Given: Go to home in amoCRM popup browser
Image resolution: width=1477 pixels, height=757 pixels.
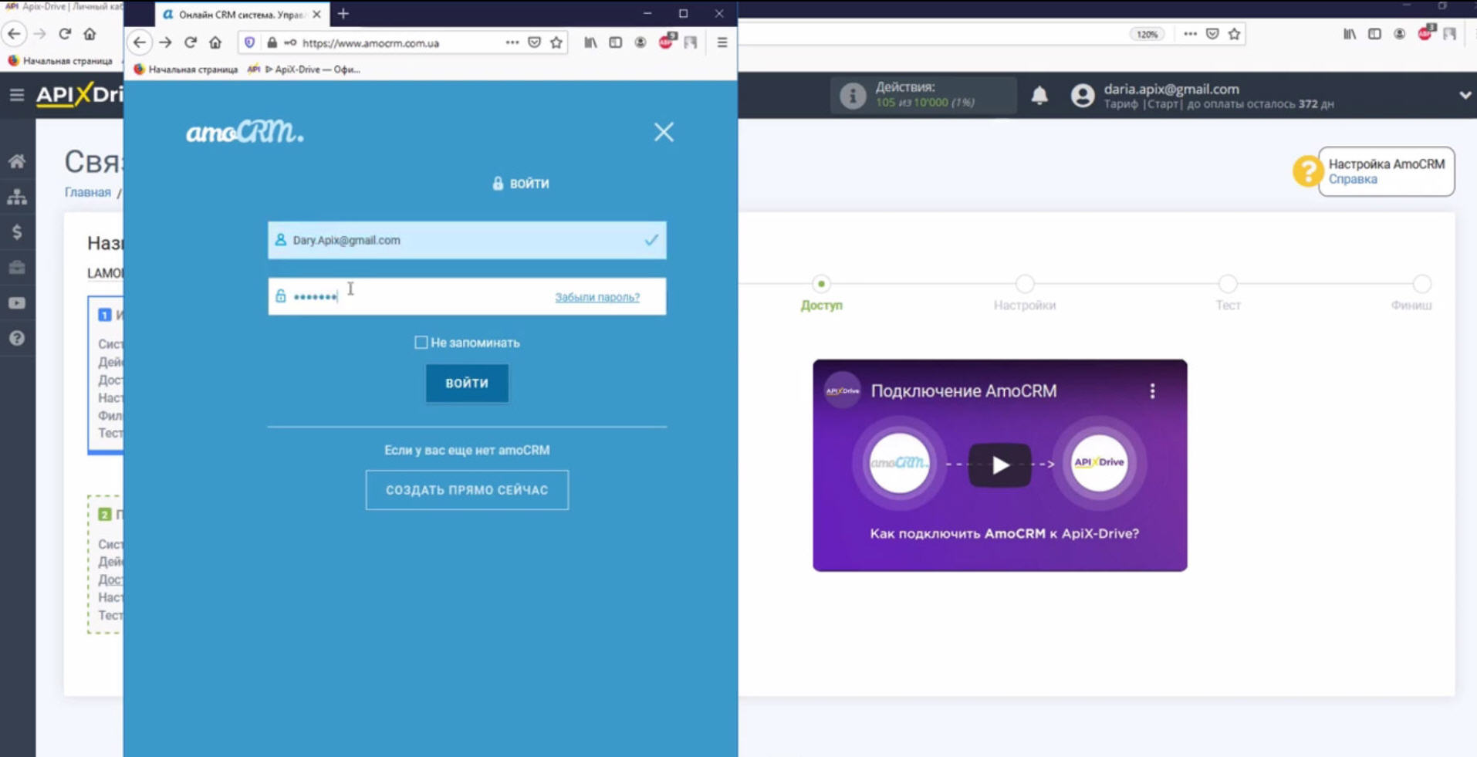Looking at the screenshot, I should pos(215,42).
